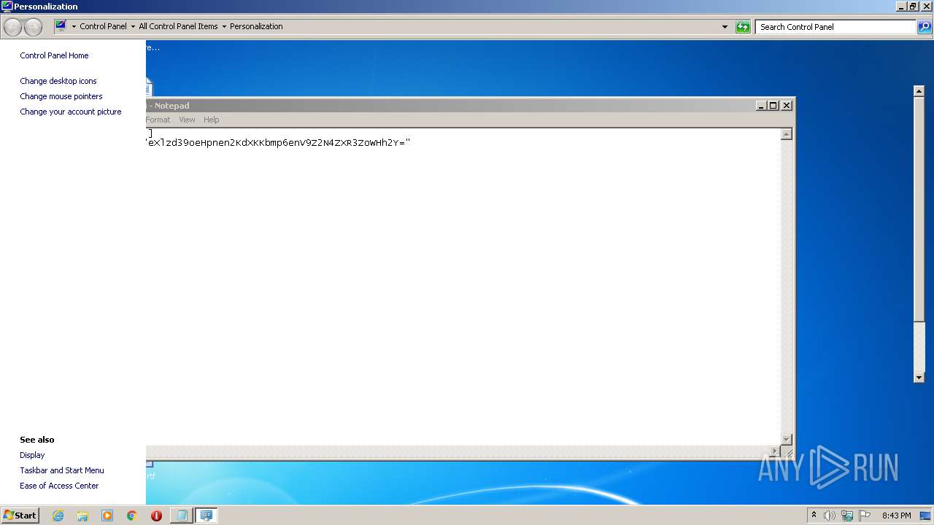
Task: Expand dropdown arrow before Control Panel breadcrumb
Action: pos(74,27)
